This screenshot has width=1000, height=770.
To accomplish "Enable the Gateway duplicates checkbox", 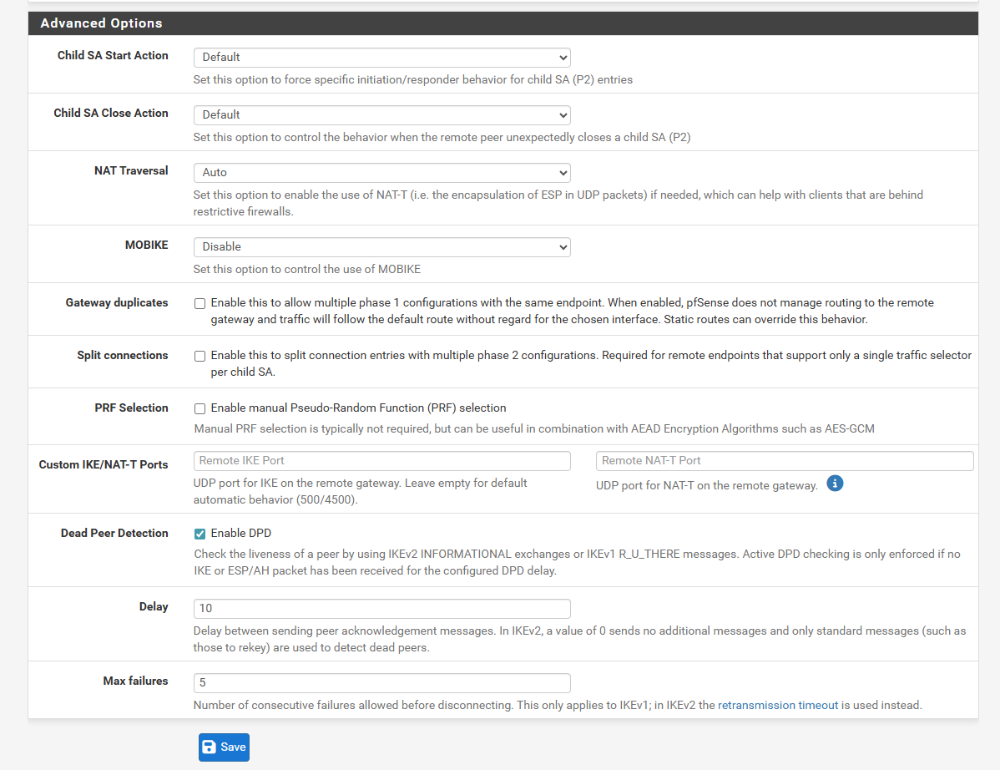I will (199, 304).
